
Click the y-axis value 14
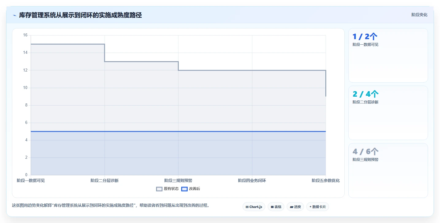[25, 53]
